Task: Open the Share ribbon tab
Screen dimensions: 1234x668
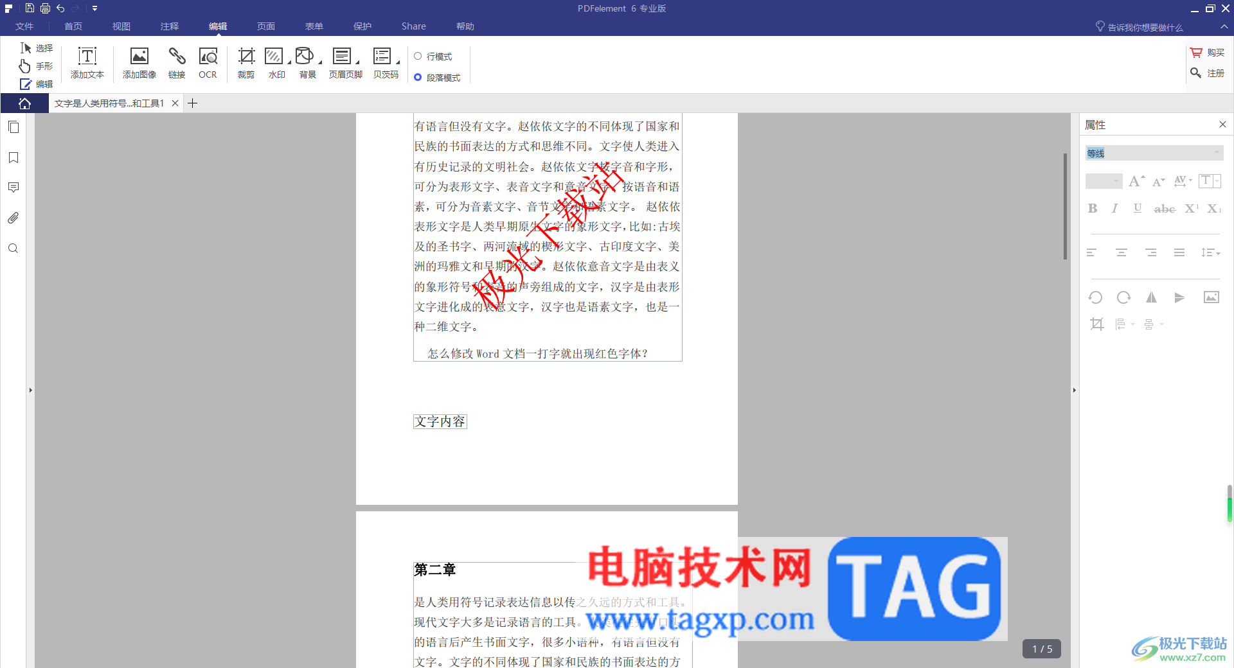Action: [x=414, y=26]
